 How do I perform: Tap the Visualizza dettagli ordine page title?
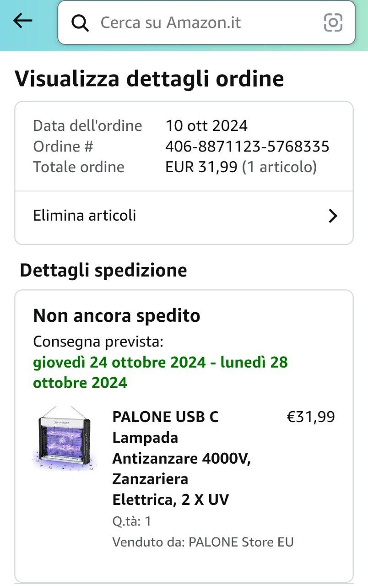click(149, 78)
